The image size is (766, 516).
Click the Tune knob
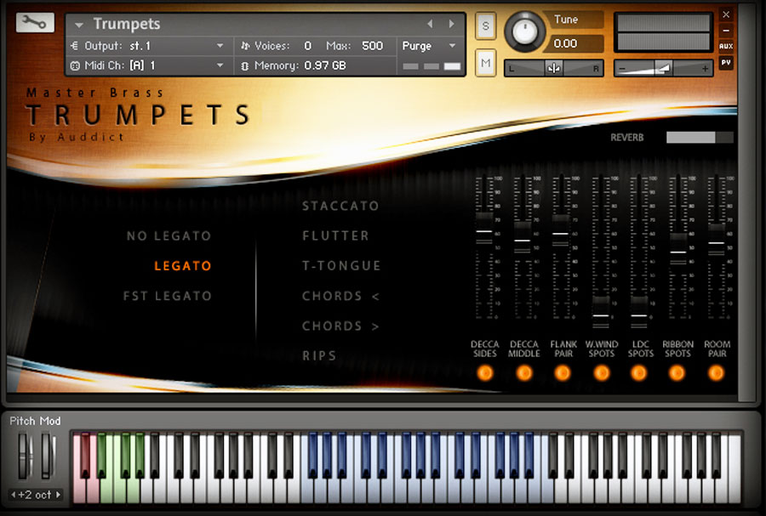click(524, 31)
